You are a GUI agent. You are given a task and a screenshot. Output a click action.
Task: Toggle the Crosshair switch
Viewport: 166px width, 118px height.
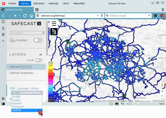click(38, 40)
